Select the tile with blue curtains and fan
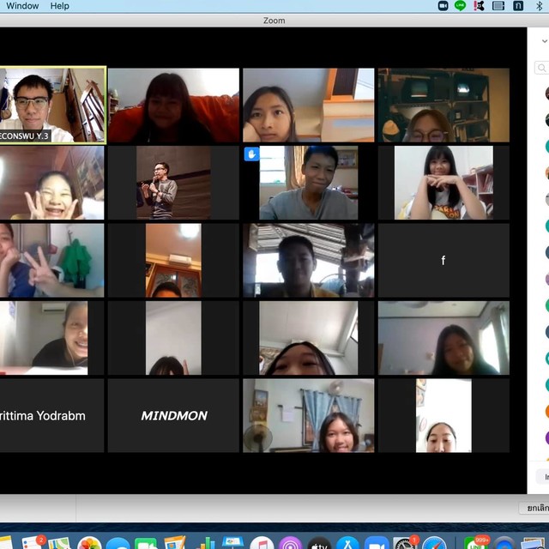549x549 pixels. pyautogui.click(x=309, y=415)
